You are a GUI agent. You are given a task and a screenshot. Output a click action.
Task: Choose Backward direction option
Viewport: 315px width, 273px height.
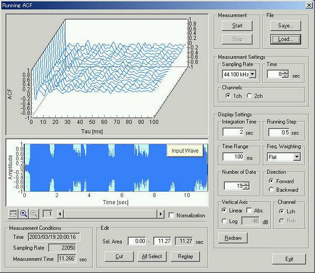click(271, 190)
